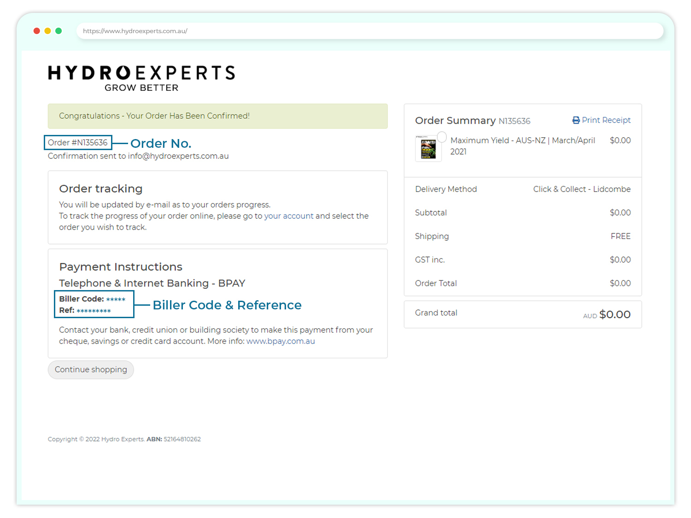The image size is (691, 518).
Task: Click the printer icon beside Print Receipt
Action: tap(576, 120)
